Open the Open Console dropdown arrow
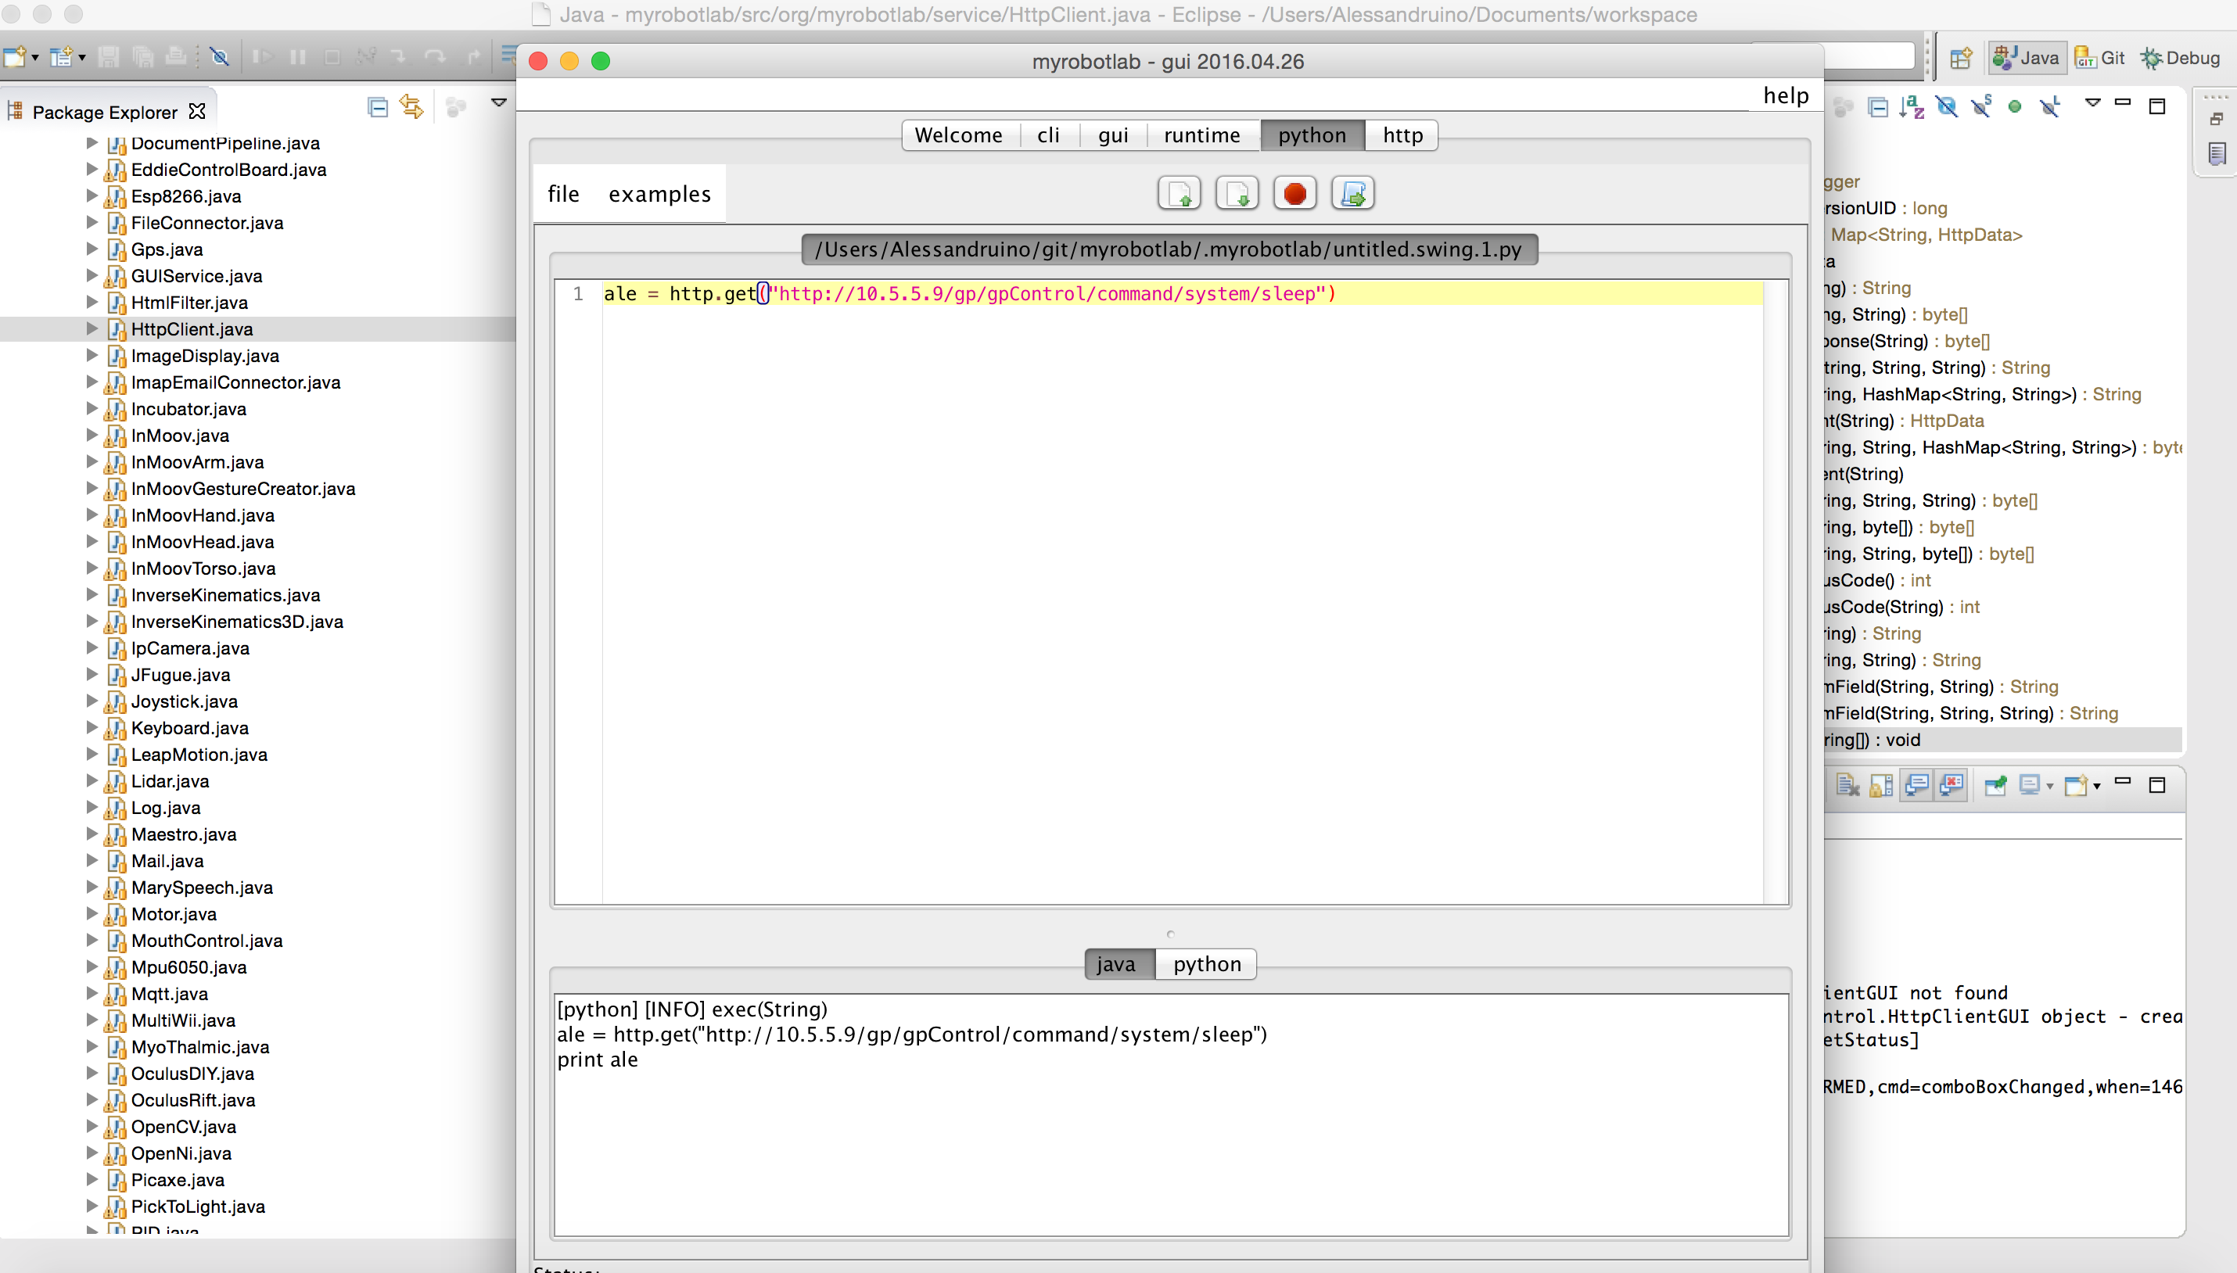The image size is (2237, 1273). click(x=2096, y=787)
